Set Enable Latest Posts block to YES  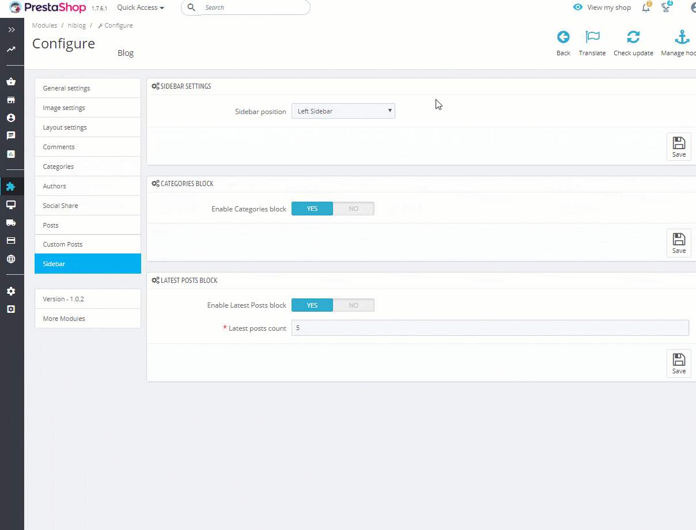pyautogui.click(x=312, y=305)
